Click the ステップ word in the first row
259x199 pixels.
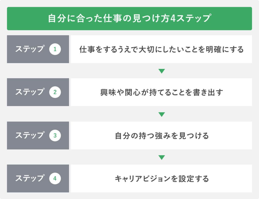click(30, 49)
